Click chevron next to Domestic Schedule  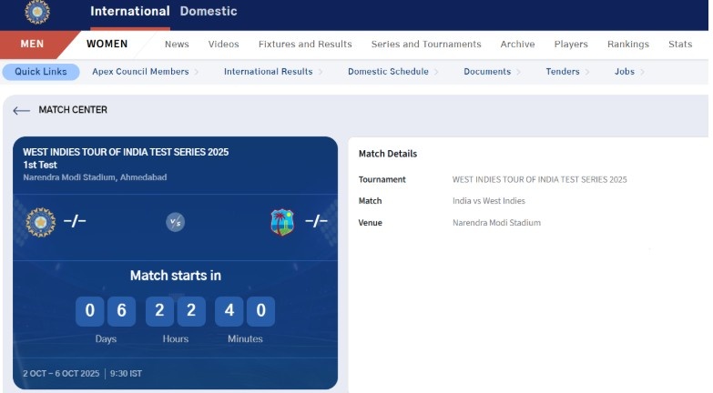436,72
